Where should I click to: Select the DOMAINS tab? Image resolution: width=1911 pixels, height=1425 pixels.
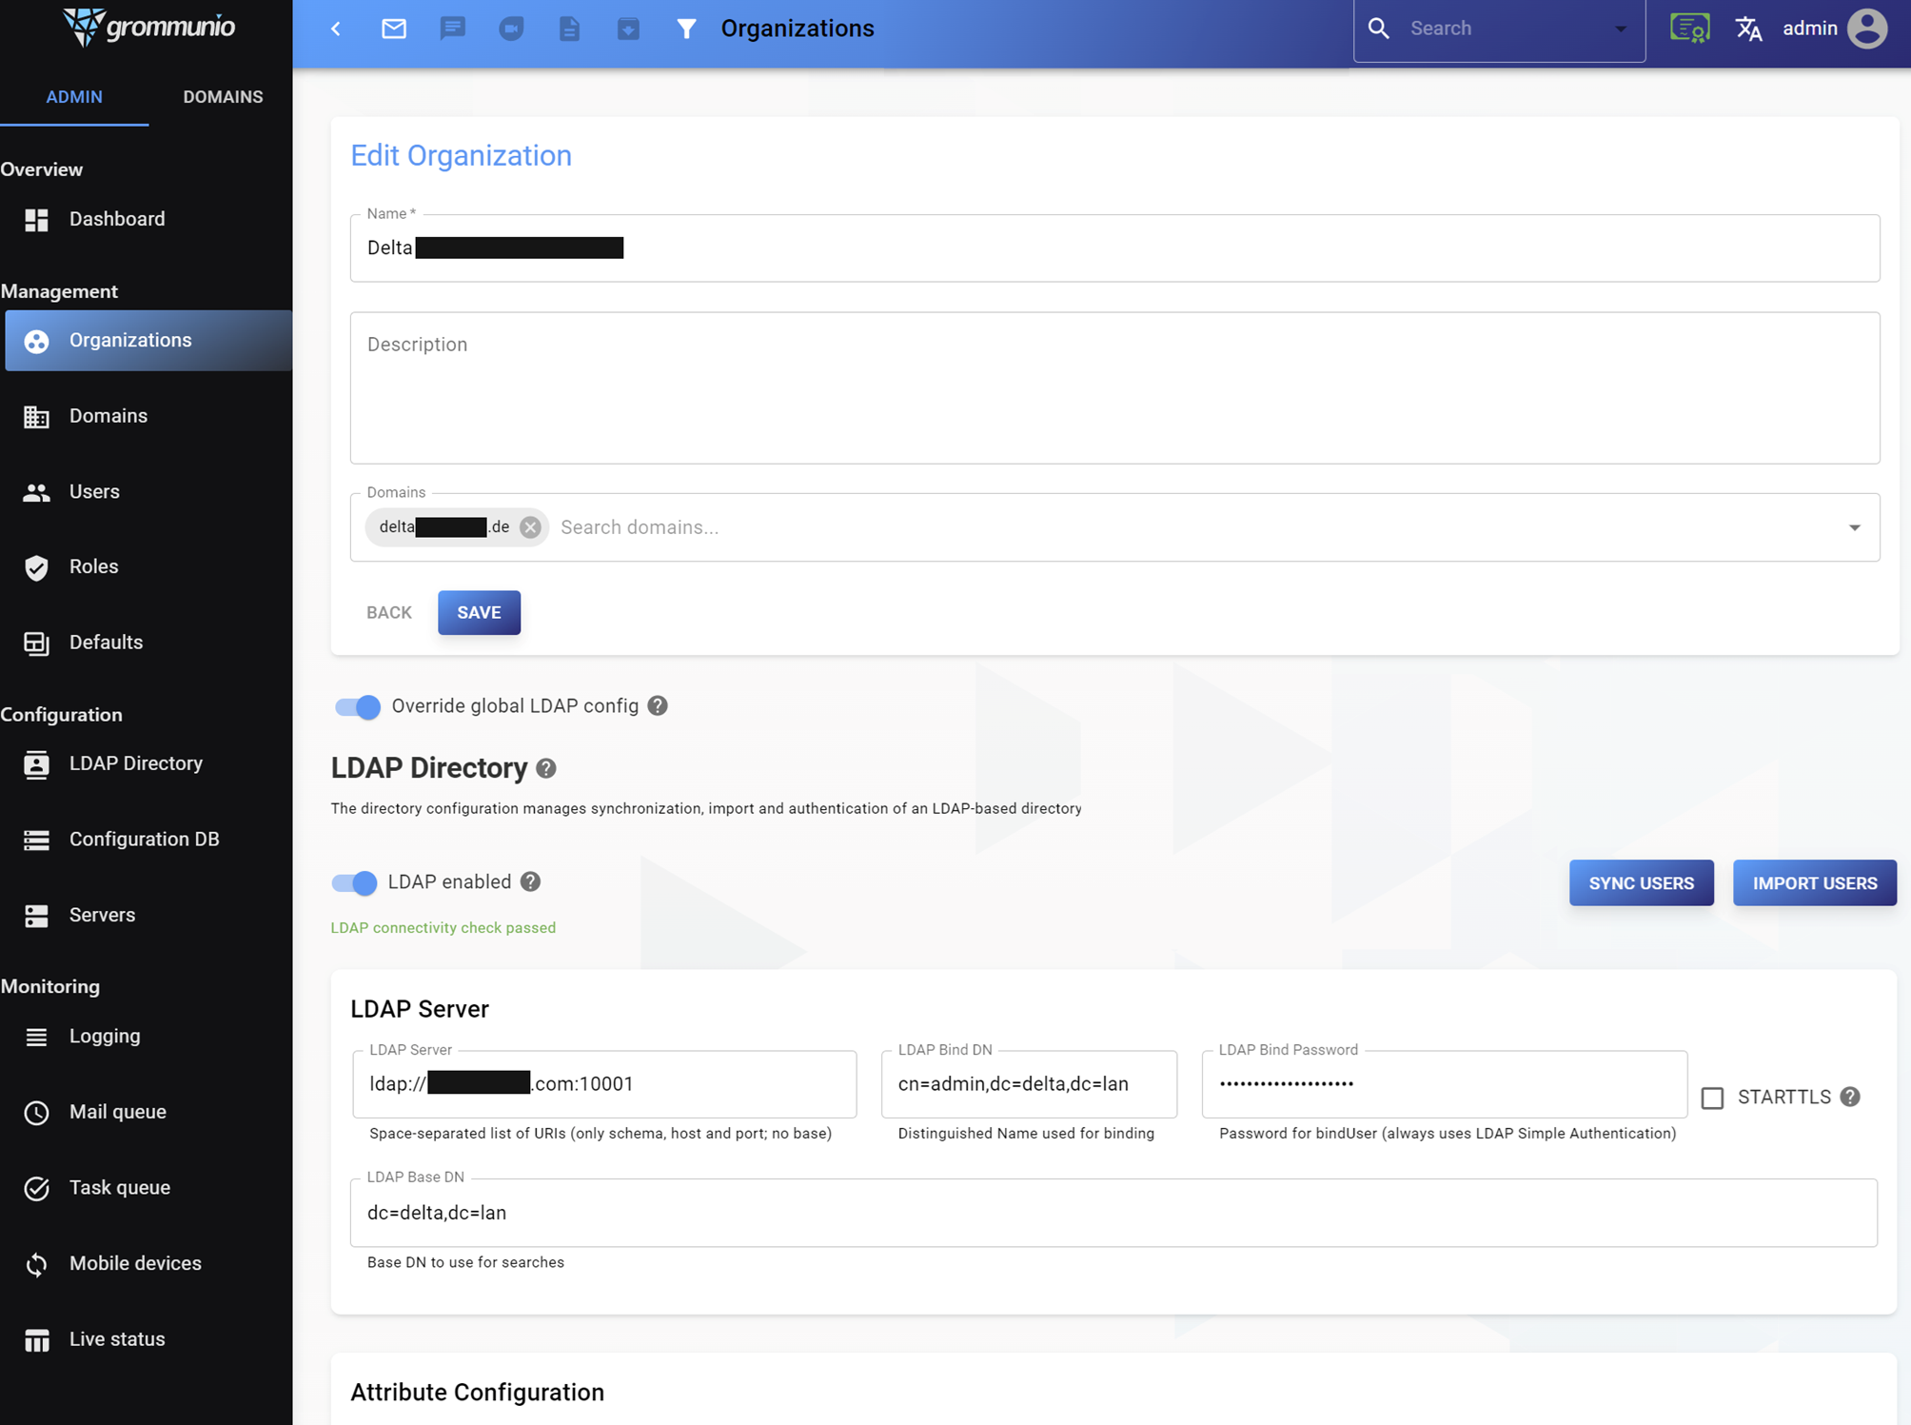(222, 96)
